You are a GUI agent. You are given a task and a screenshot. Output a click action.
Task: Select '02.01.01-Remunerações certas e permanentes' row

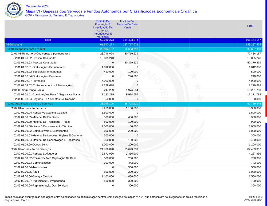click(x=40, y=54)
